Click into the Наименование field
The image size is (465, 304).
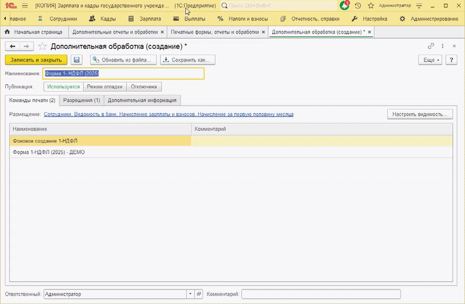coord(123,74)
